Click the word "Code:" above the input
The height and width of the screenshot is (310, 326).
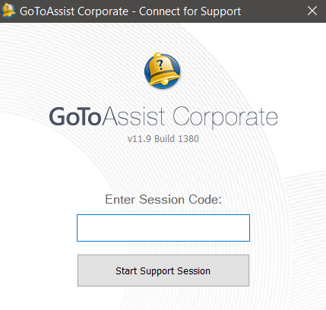click(x=205, y=199)
